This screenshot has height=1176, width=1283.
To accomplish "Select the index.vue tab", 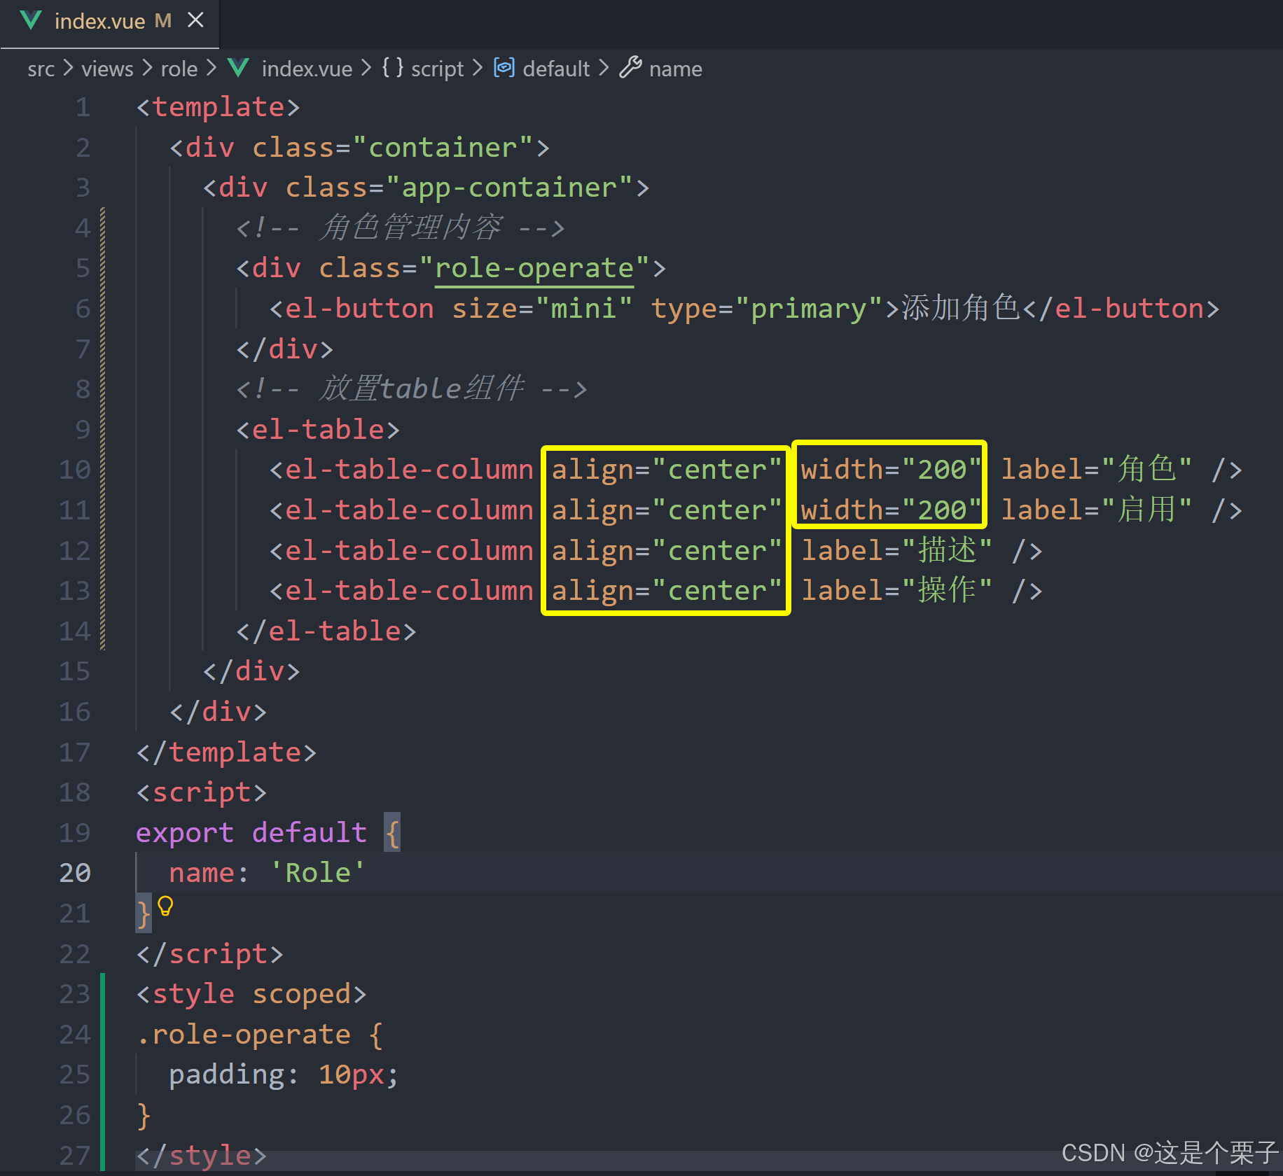I will [110, 24].
